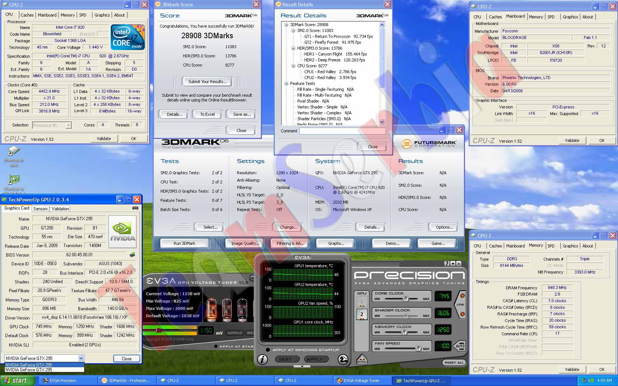This screenshot has height=386, width=618.
Task: Collapse Feature Tests tree node
Action: [x=286, y=83]
